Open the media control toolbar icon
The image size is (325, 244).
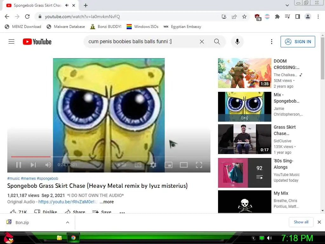pyautogui.click(x=287, y=17)
